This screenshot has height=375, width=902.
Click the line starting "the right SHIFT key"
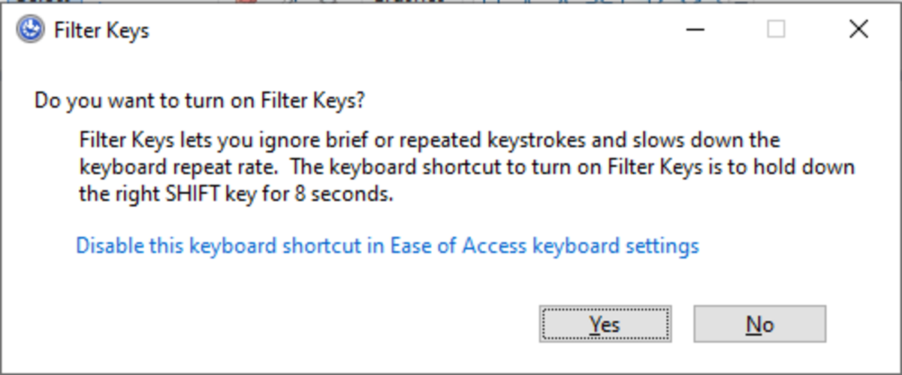(236, 195)
